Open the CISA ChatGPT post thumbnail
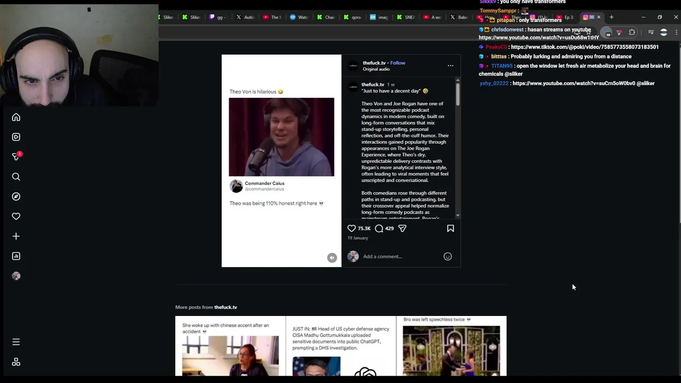The width and height of the screenshot is (681, 383). pos(341,346)
